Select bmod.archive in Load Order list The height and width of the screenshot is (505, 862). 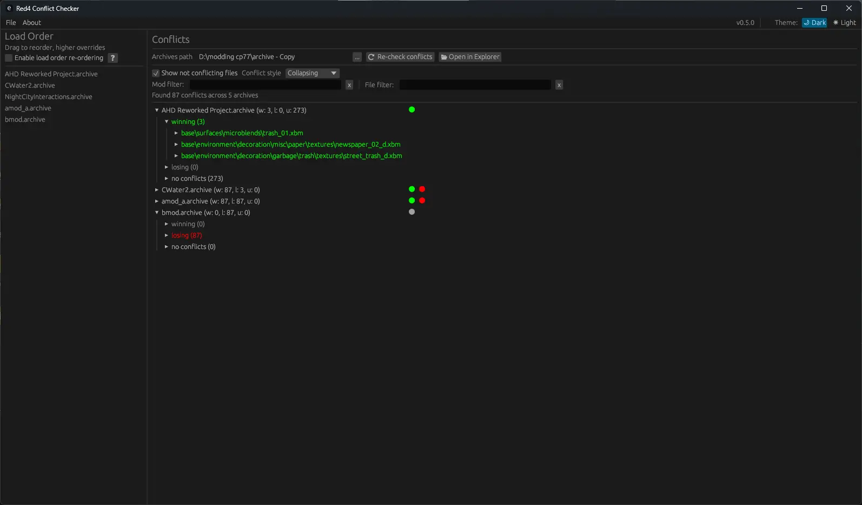point(25,120)
